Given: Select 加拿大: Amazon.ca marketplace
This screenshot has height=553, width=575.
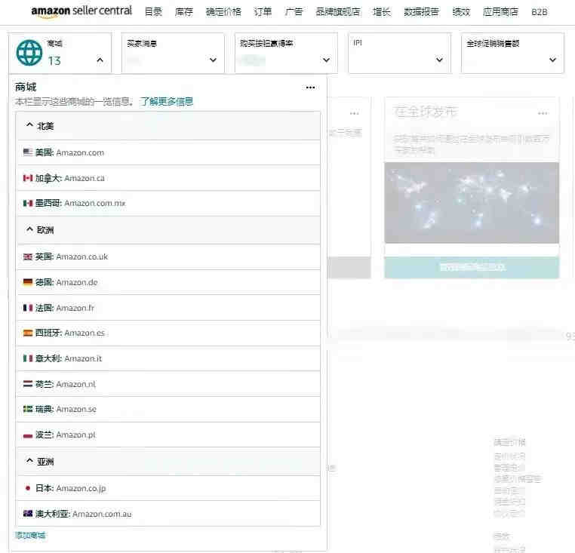Looking at the screenshot, I should coord(168,178).
